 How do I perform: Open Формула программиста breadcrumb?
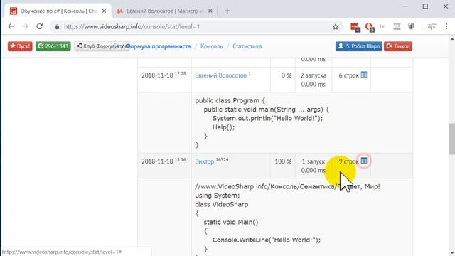point(159,46)
